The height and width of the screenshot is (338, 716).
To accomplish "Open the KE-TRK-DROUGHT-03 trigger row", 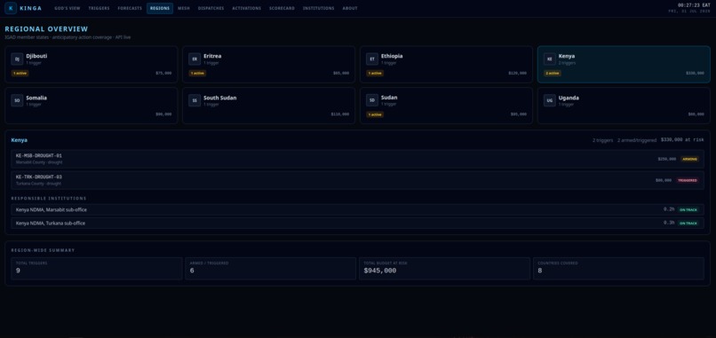I will [x=357, y=180].
